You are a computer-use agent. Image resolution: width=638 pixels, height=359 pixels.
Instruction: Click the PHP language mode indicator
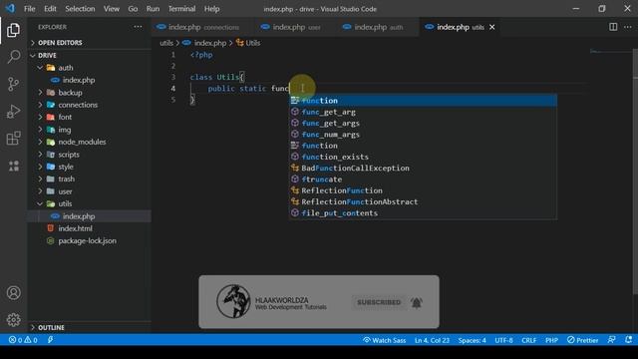click(x=551, y=340)
